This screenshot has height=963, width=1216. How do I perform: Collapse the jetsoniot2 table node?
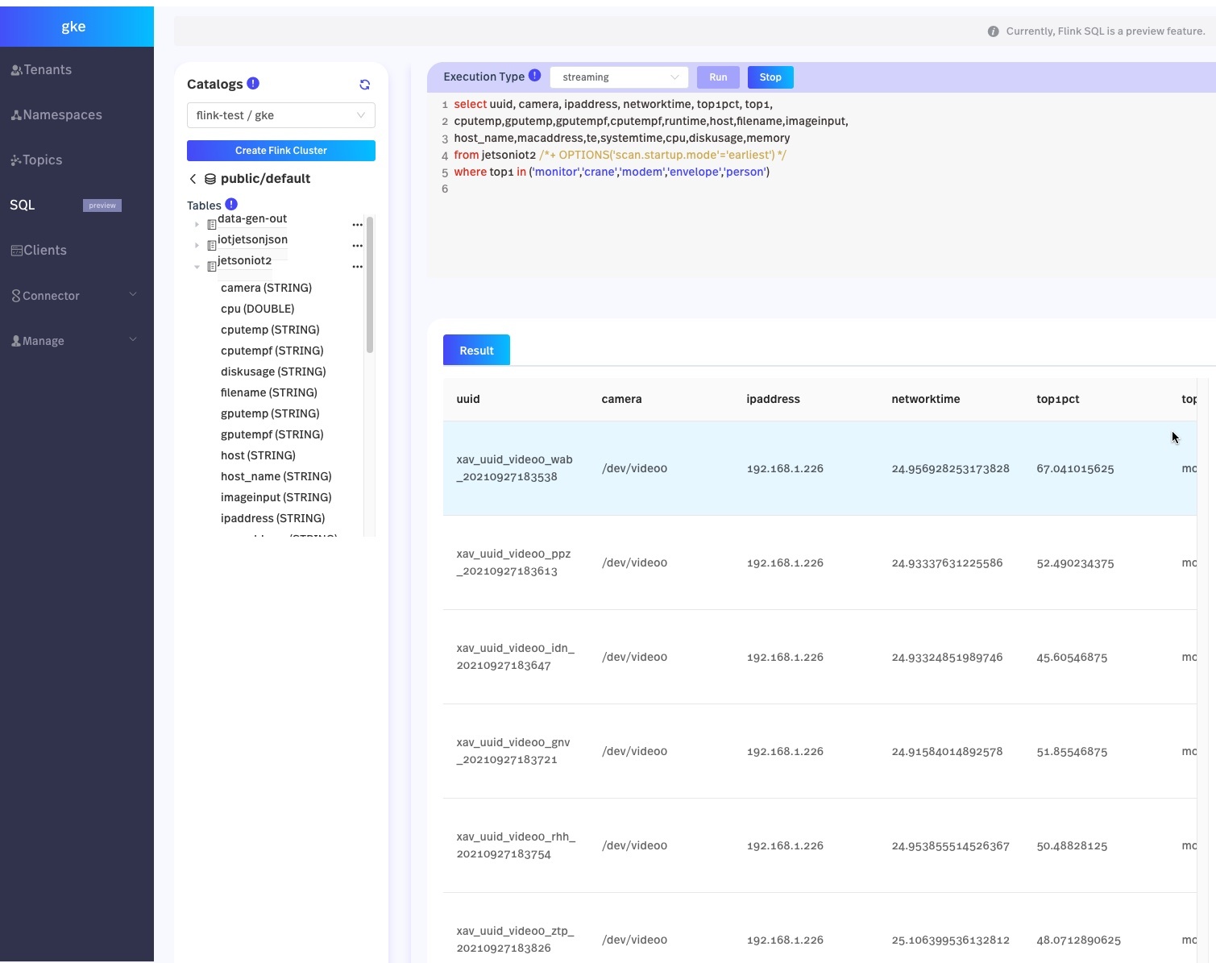[197, 267]
